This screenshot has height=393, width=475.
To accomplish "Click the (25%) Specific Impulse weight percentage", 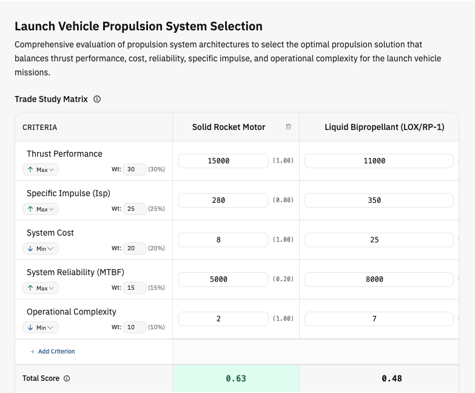I will click(x=157, y=208).
